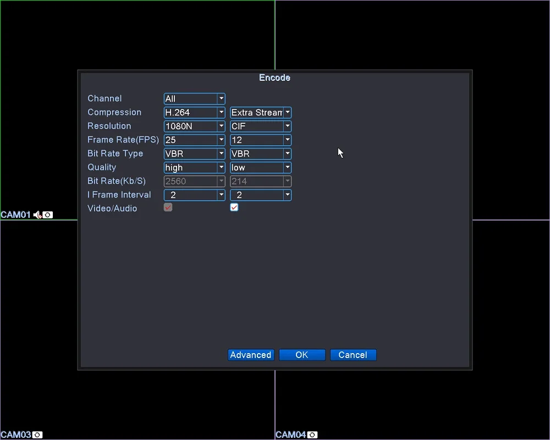This screenshot has width=550, height=440.
Task: Cancel the Encode dialog
Action: click(x=353, y=355)
